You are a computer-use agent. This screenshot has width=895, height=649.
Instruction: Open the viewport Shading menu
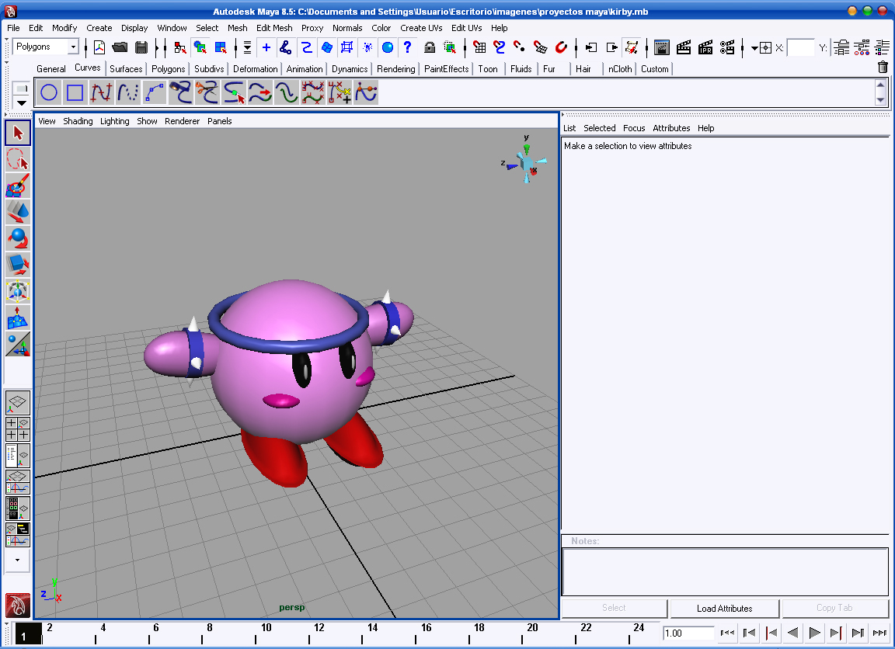[x=78, y=121]
